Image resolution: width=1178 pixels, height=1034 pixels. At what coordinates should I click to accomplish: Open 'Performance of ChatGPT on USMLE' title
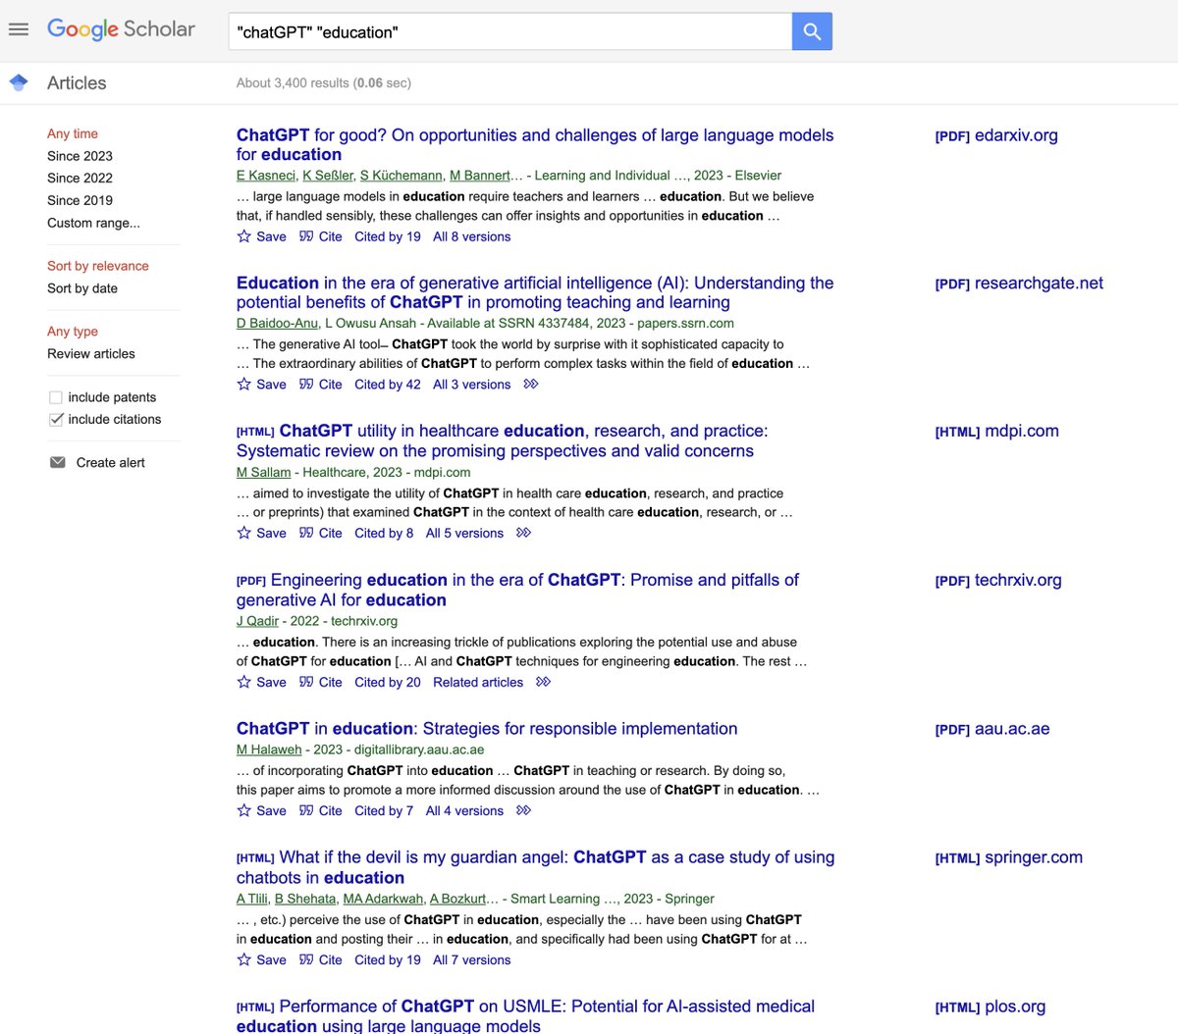pos(525,1016)
